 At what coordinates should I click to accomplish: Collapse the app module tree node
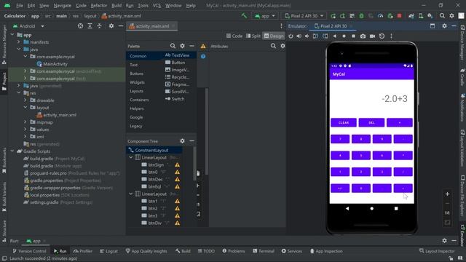point(12,35)
